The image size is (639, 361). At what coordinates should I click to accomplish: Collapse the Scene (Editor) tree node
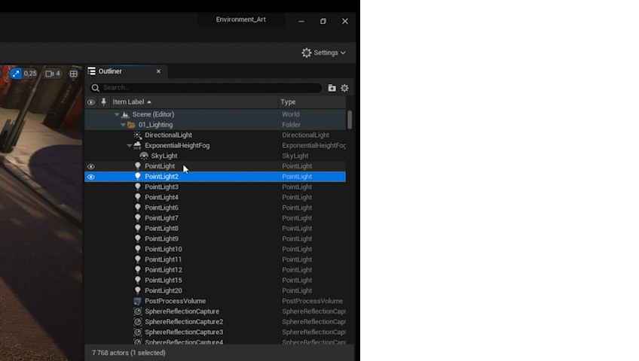[117, 114]
